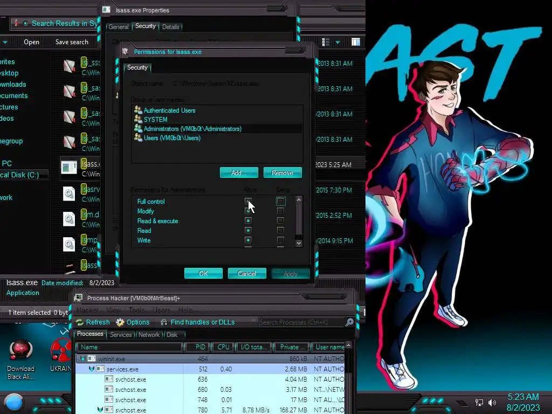The height and width of the screenshot is (414, 552).
Task: Click the Explorer view layout icon
Action: tap(326, 42)
